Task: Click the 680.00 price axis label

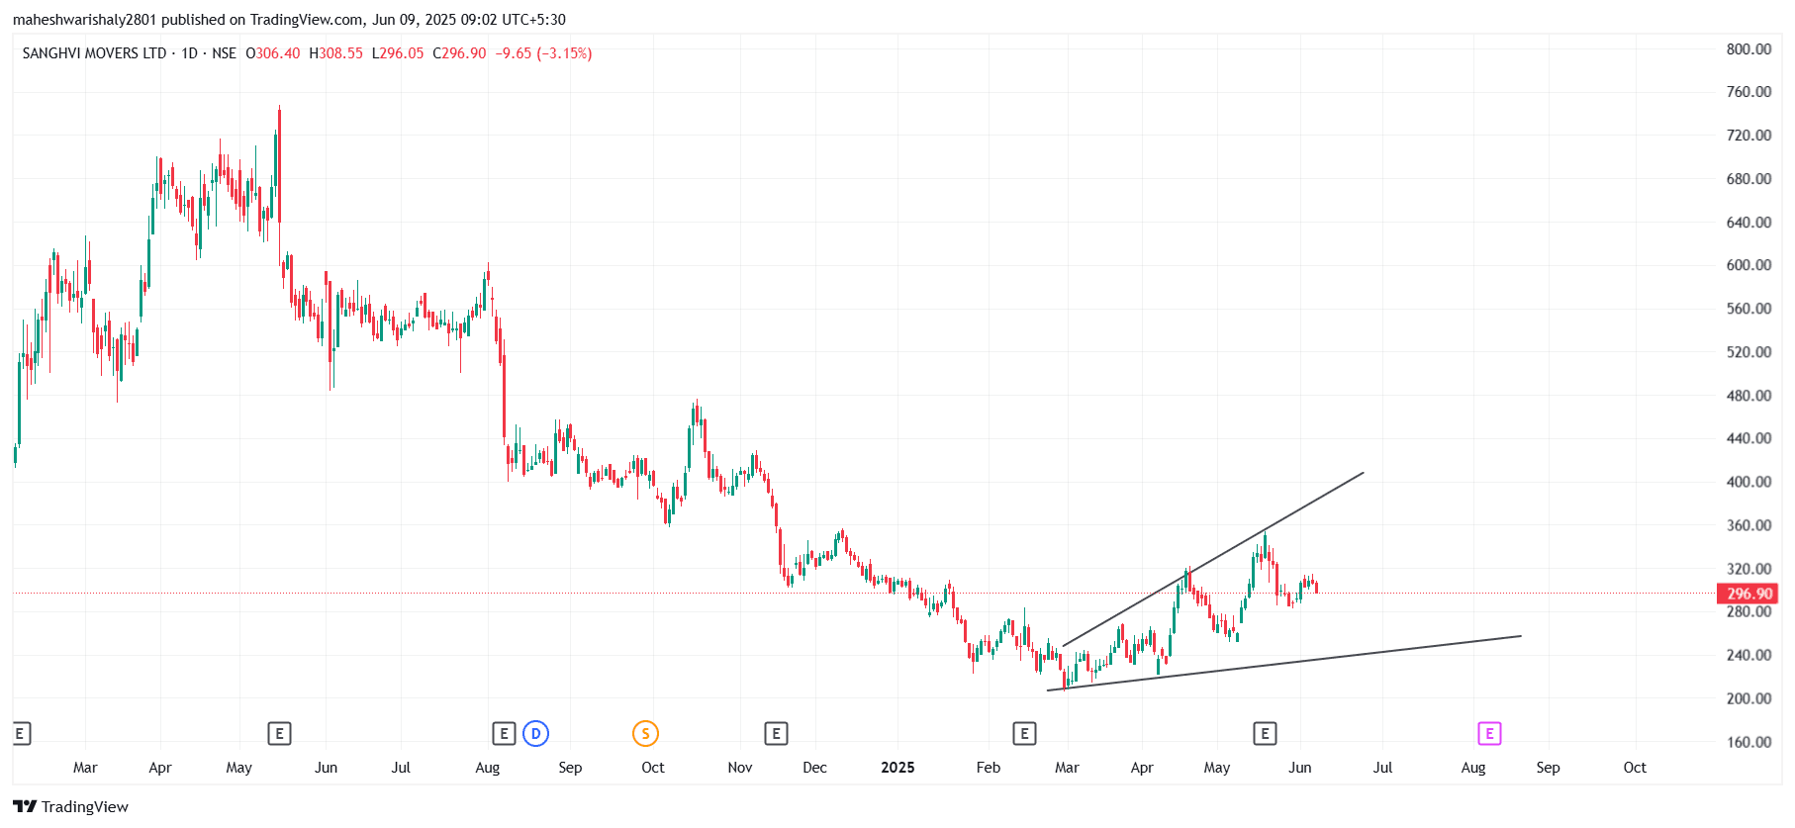Action: (1748, 179)
